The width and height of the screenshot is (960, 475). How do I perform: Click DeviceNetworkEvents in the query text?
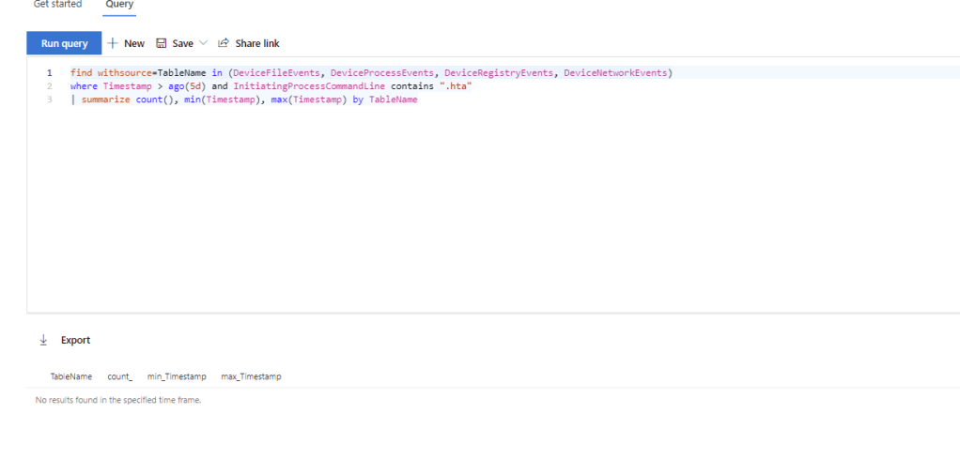point(615,72)
